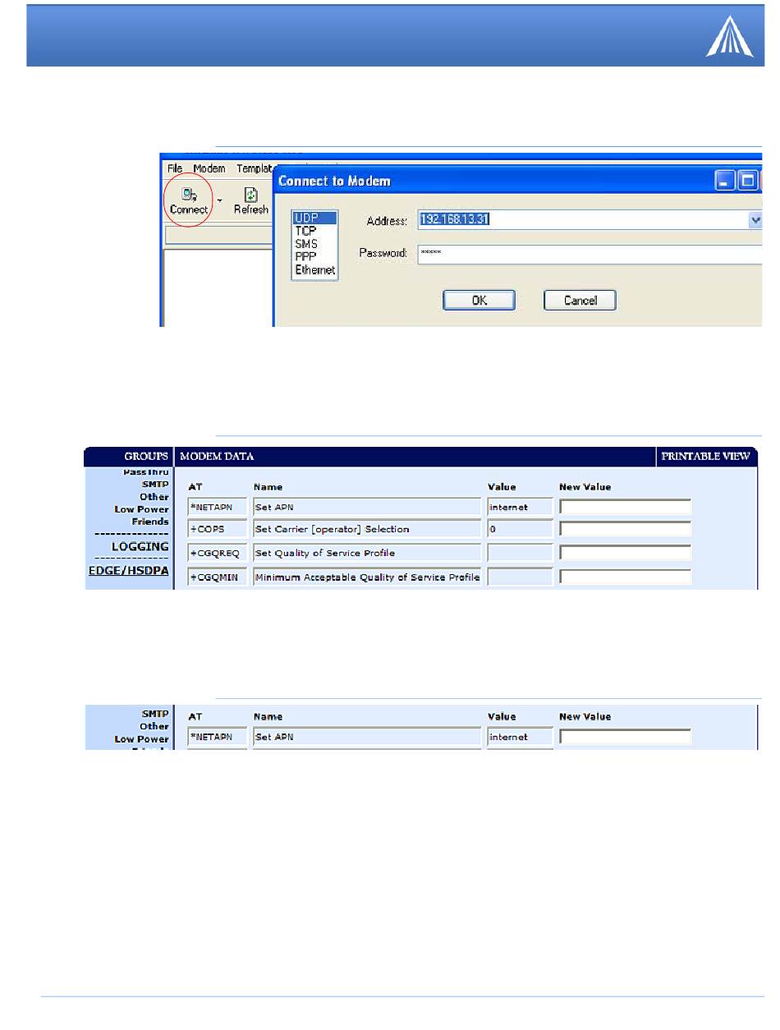This screenshot has height=1030, width=780.
Task: Select Ethernet in the connection type list
Action: 315,269
